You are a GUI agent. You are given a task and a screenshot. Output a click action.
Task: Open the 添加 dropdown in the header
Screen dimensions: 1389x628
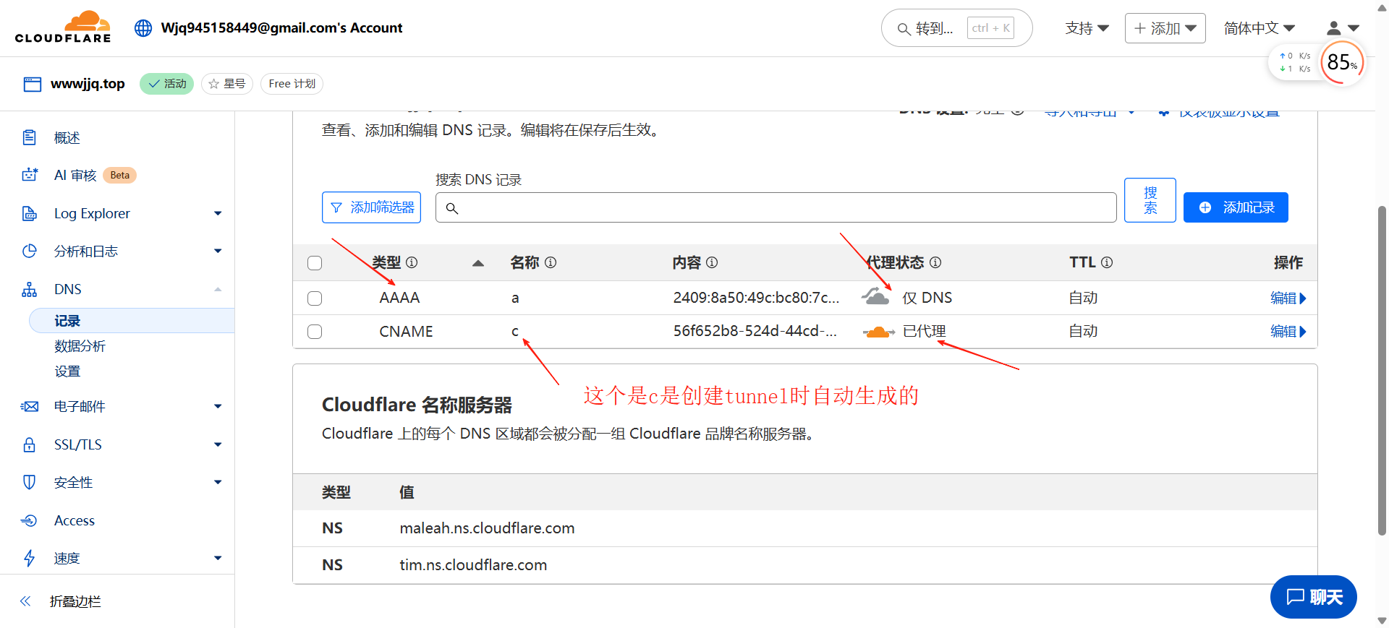(x=1165, y=28)
